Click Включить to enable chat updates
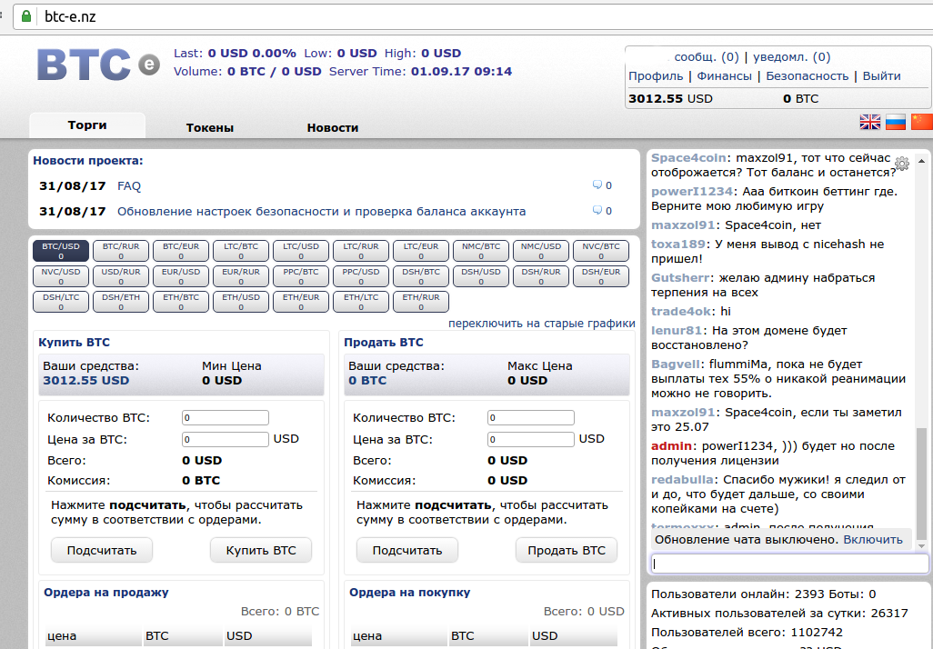This screenshot has width=933, height=649. [872, 539]
